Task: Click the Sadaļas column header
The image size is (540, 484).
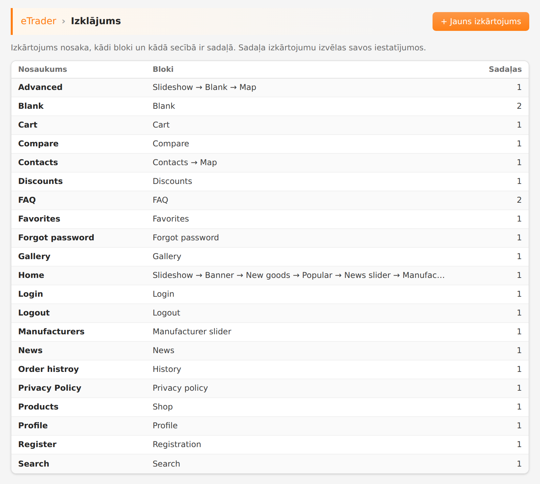Action: (x=505, y=69)
